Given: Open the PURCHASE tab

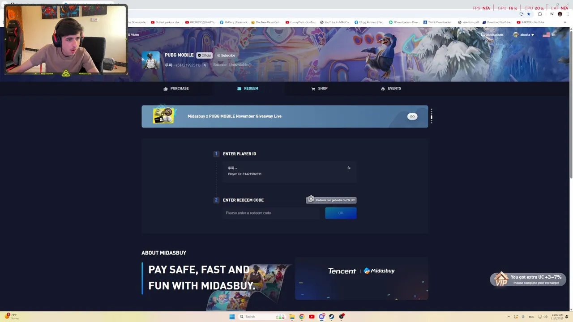Looking at the screenshot, I should tap(176, 89).
